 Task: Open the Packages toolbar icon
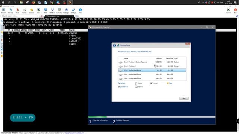[66, 11]
